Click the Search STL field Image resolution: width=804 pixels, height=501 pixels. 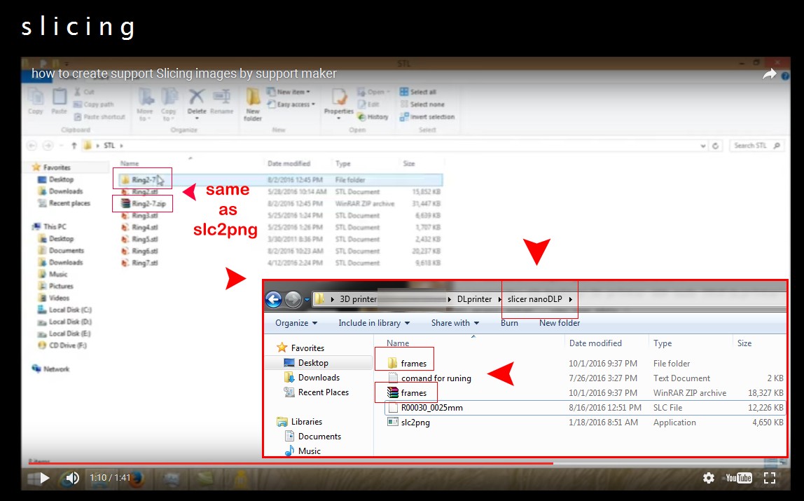click(757, 146)
